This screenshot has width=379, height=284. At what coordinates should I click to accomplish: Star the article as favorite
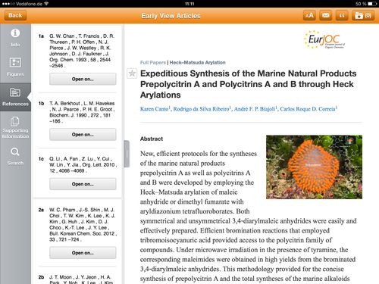[132, 73]
